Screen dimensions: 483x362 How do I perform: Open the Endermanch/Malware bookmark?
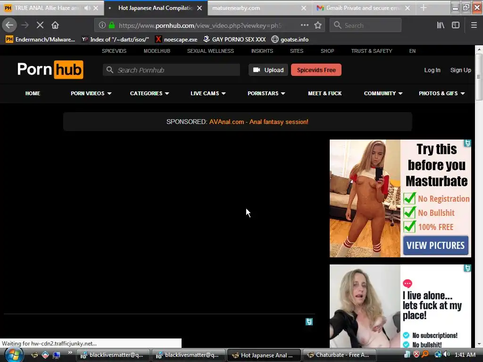41,40
